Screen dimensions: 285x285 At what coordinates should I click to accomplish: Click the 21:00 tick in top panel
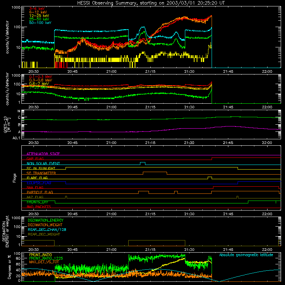coord(111,72)
